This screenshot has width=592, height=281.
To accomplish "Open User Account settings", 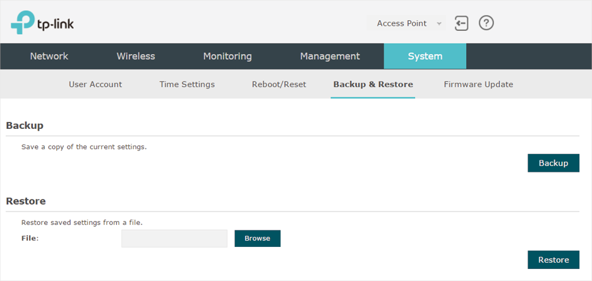I will point(95,85).
